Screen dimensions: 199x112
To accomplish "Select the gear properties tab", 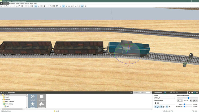I will (165, 93).
